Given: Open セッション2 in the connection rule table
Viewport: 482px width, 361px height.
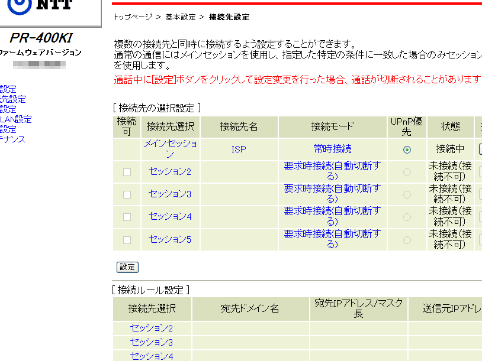Looking at the screenshot, I should 152,329.
